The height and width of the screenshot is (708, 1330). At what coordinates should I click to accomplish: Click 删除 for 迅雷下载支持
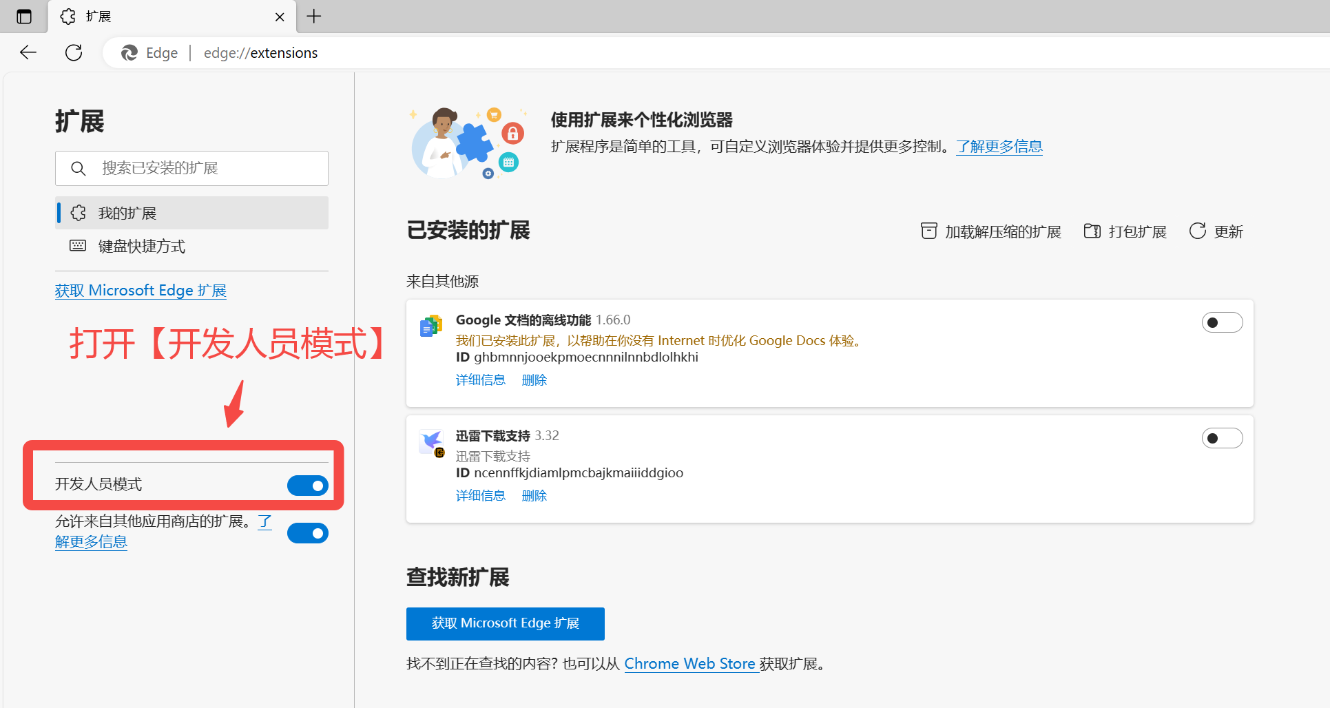click(x=534, y=496)
